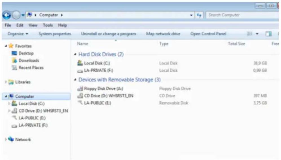The image size is (281, 160).
Task: Click the Libraries folder icon
Action: (x=11, y=82)
